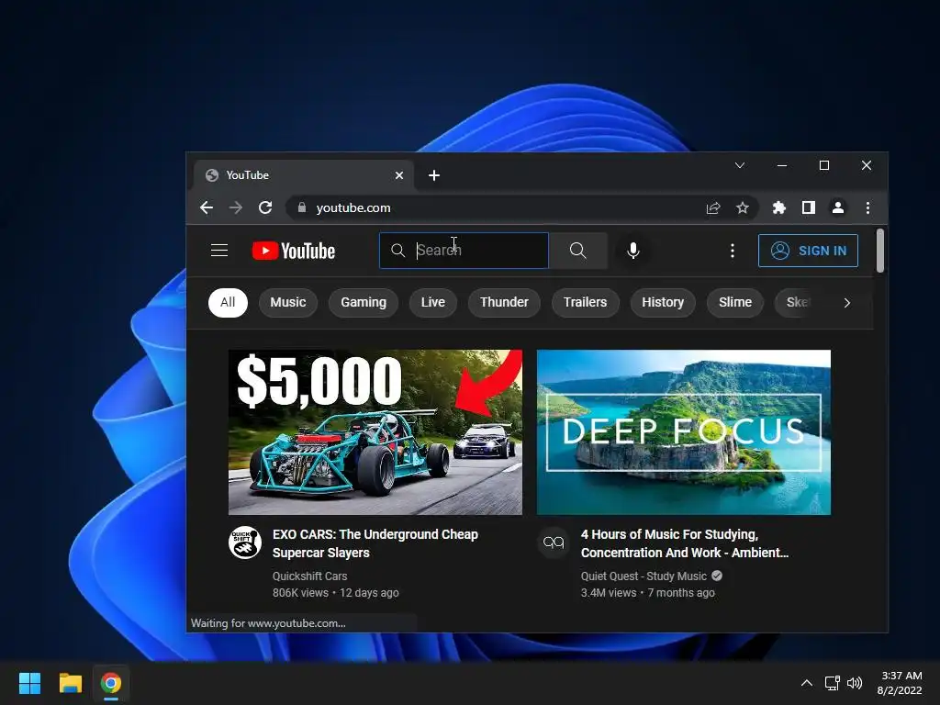Click the "3.4M views" text
940x705 pixels.
click(609, 593)
